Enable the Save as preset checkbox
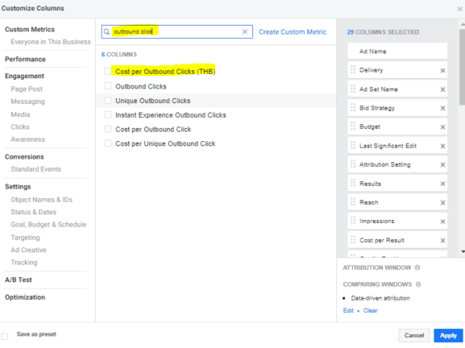Image resolution: width=465 pixels, height=348 pixels. pyautogui.click(x=5, y=336)
